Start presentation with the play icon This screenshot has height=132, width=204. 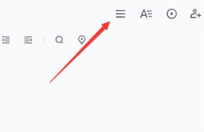172,14
